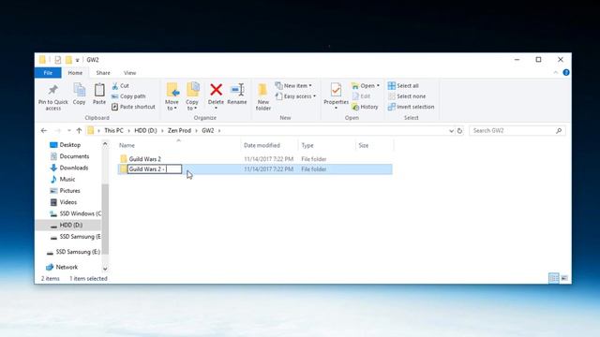Click the Rename ribbon icon
The height and width of the screenshot is (337, 600).
pos(237,90)
